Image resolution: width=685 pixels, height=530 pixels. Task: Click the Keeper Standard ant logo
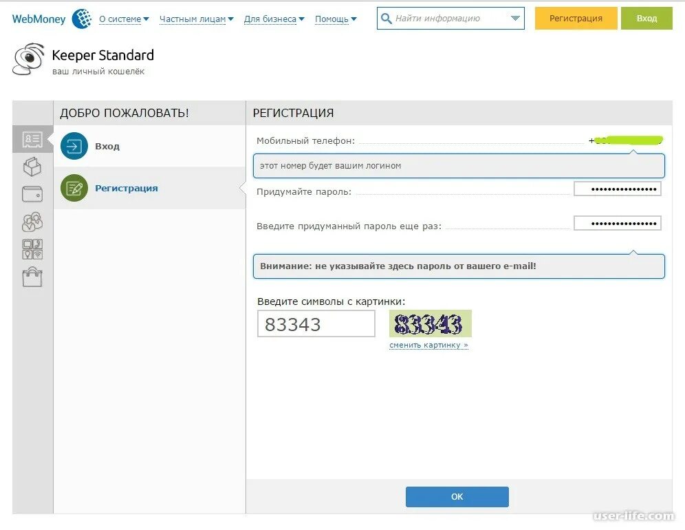coord(29,59)
